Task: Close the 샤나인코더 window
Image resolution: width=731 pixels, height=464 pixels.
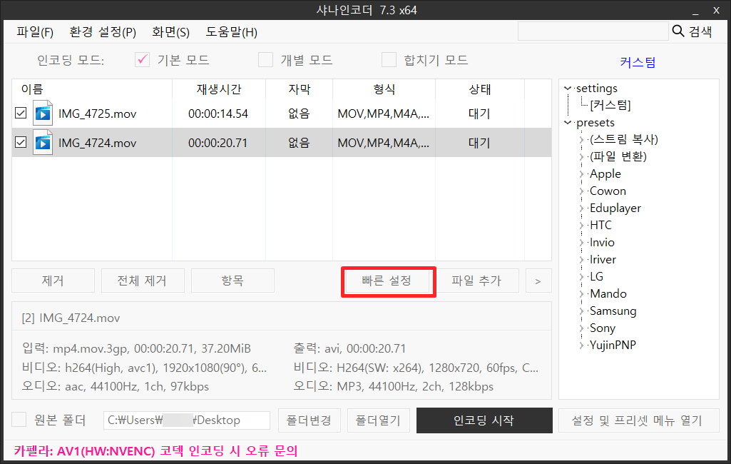Action: tap(717, 10)
